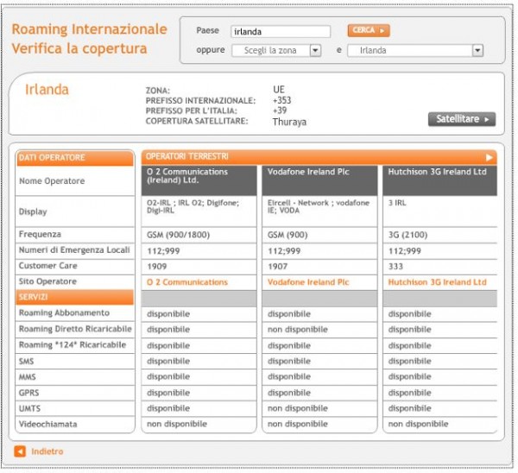
Task: Open the Irlanda country dropdown
Action: point(415,51)
